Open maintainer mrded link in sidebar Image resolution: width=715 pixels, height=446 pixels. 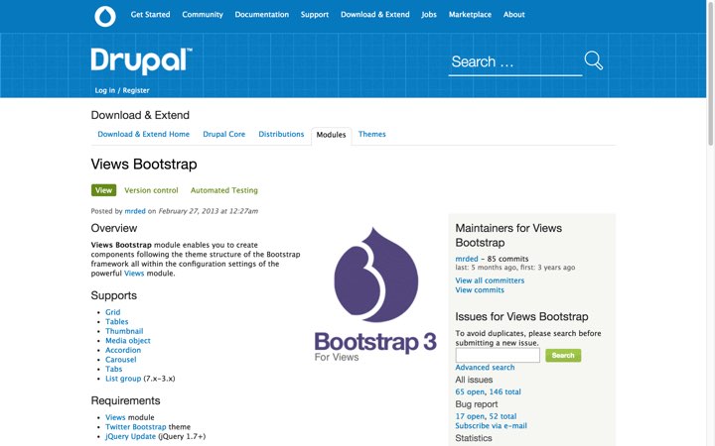pos(467,259)
